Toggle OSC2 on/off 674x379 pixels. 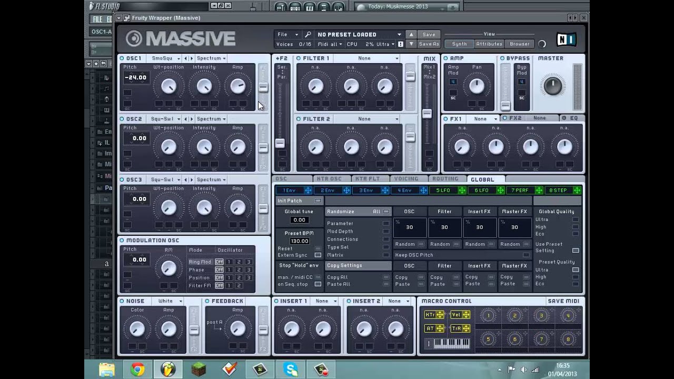[x=122, y=119]
